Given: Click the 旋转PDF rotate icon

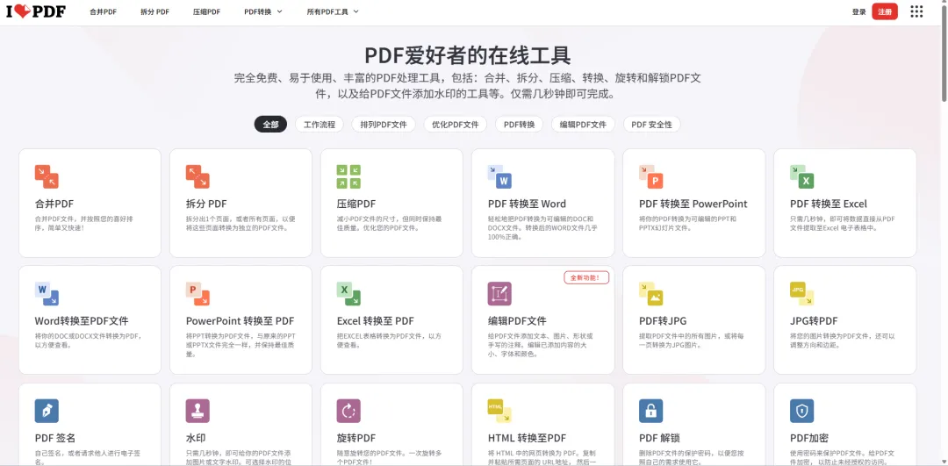Looking at the screenshot, I should (348, 411).
